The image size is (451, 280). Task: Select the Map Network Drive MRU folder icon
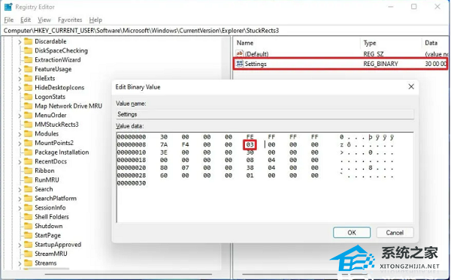coord(29,106)
